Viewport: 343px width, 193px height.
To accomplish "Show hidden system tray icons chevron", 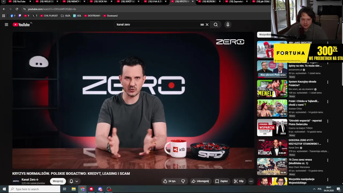I will [x=314, y=189].
